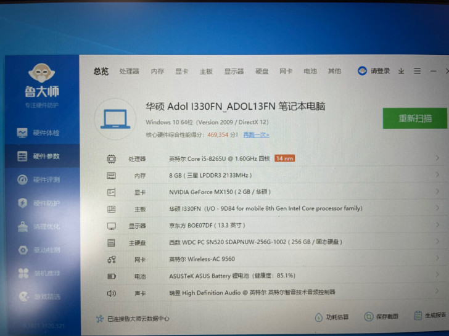Image resolution: width=449 pixels, height=336 pixels.
Task: Expand the 主板 I330FN row chevron
Action: [437, 208]
